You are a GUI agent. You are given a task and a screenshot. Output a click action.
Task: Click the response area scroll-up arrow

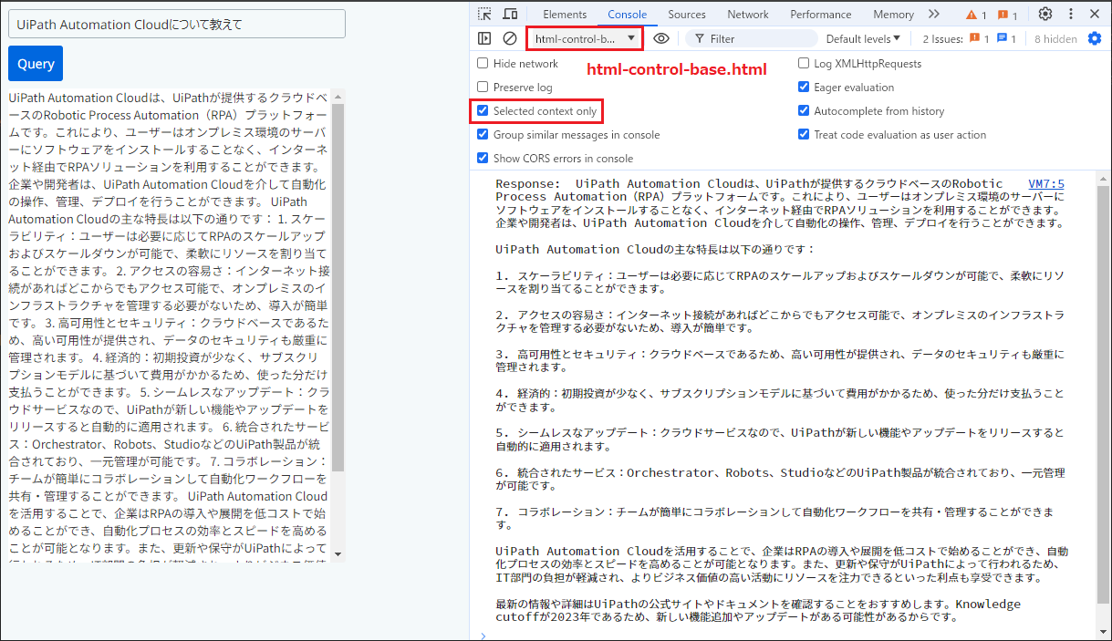point(338,96)
